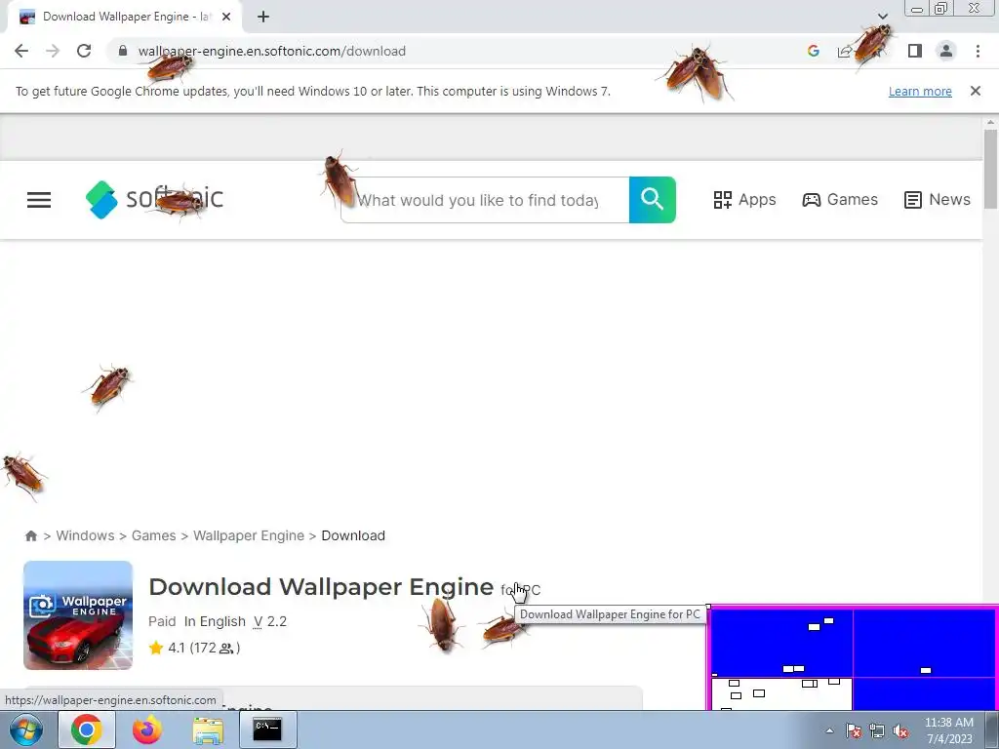Dismiss the Windows 7 update notice

point(975,91)
